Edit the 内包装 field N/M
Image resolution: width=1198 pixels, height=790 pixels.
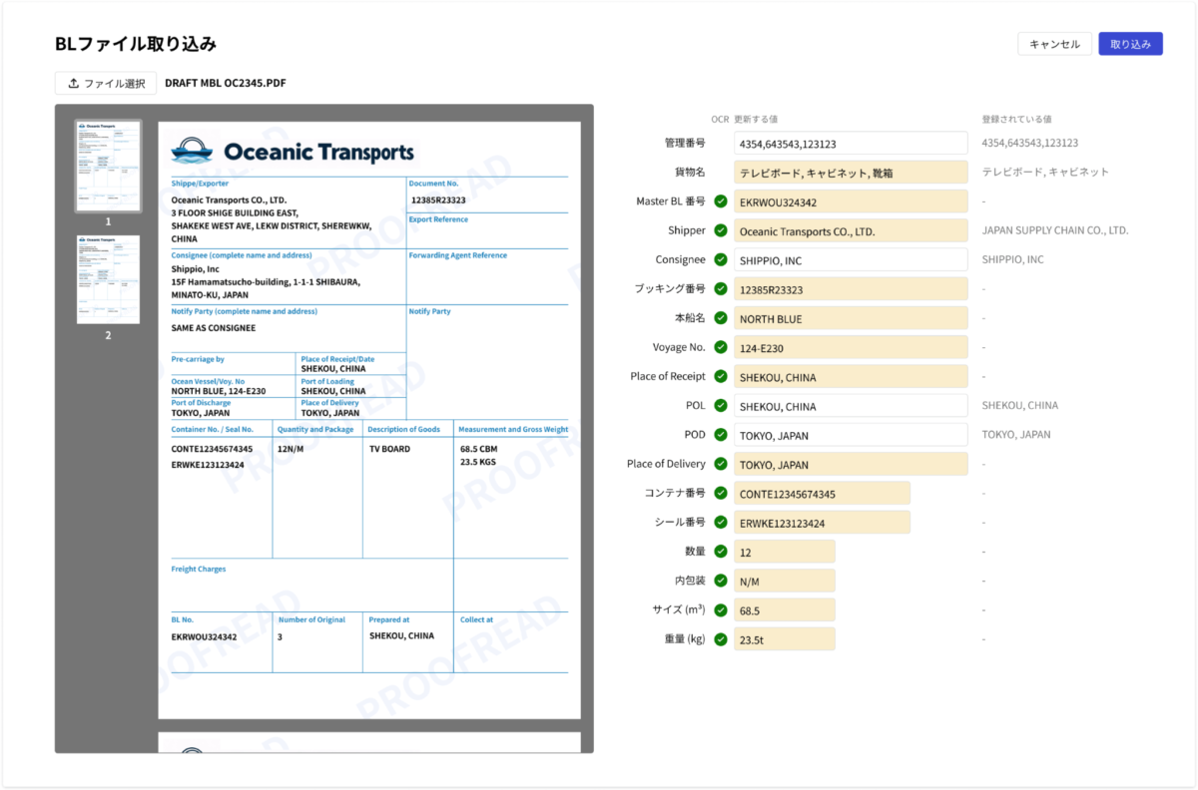pos(785,581)
